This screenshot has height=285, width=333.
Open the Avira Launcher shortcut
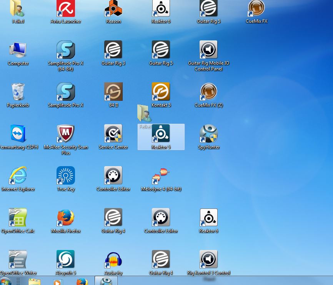66,9
